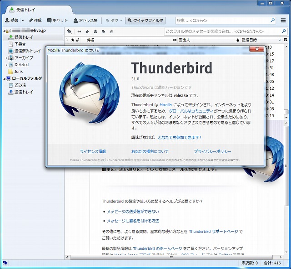This screenshot has width=291, height=269.
Task: Expand the アーカイブ folder
Action: click(7, 58)
